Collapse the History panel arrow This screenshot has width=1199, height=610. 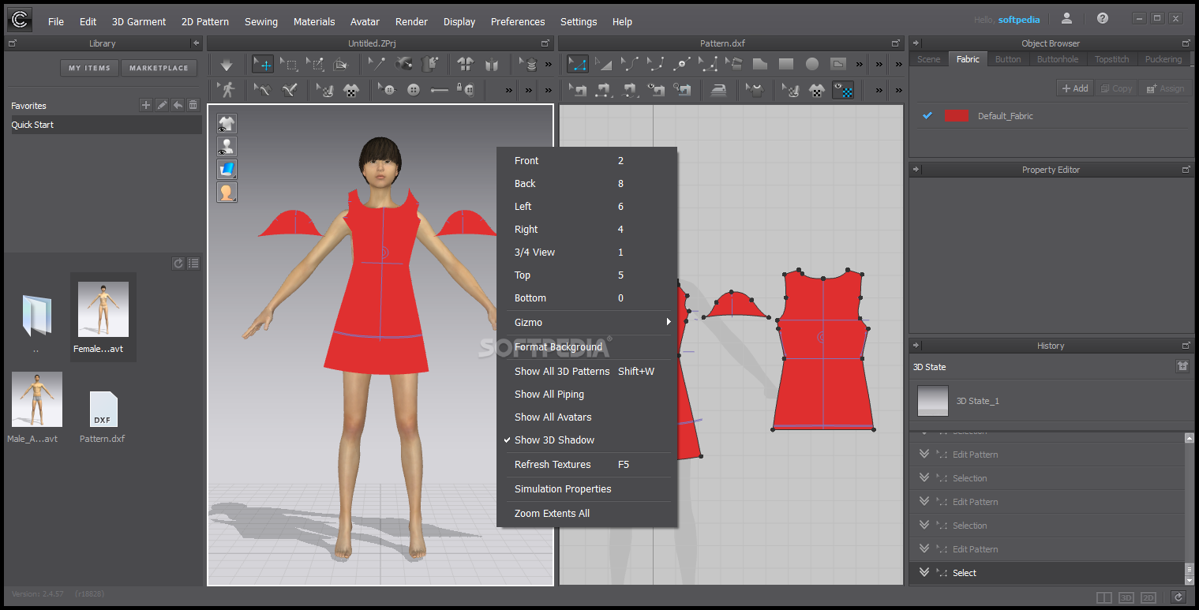pyautogui.click(x=915, y=345)
